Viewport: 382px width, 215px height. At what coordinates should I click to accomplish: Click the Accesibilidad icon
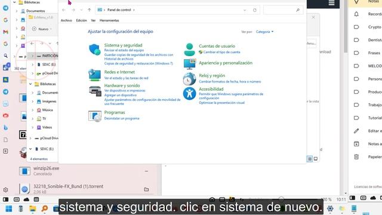point(189,93)
